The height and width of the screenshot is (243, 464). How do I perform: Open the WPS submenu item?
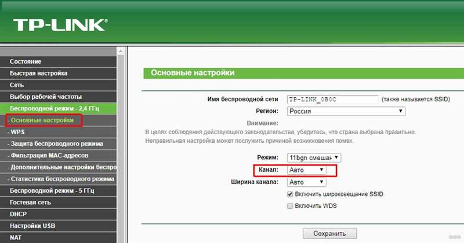point(59,132)
